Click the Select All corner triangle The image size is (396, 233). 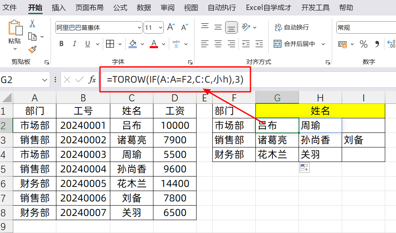pyautogui.click(x=7, y=98)
